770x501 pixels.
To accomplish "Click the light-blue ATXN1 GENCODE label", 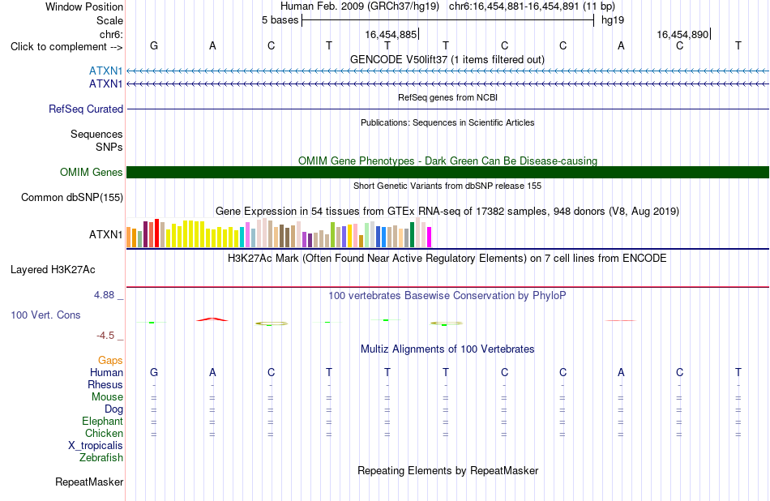I will coord(105,71).
